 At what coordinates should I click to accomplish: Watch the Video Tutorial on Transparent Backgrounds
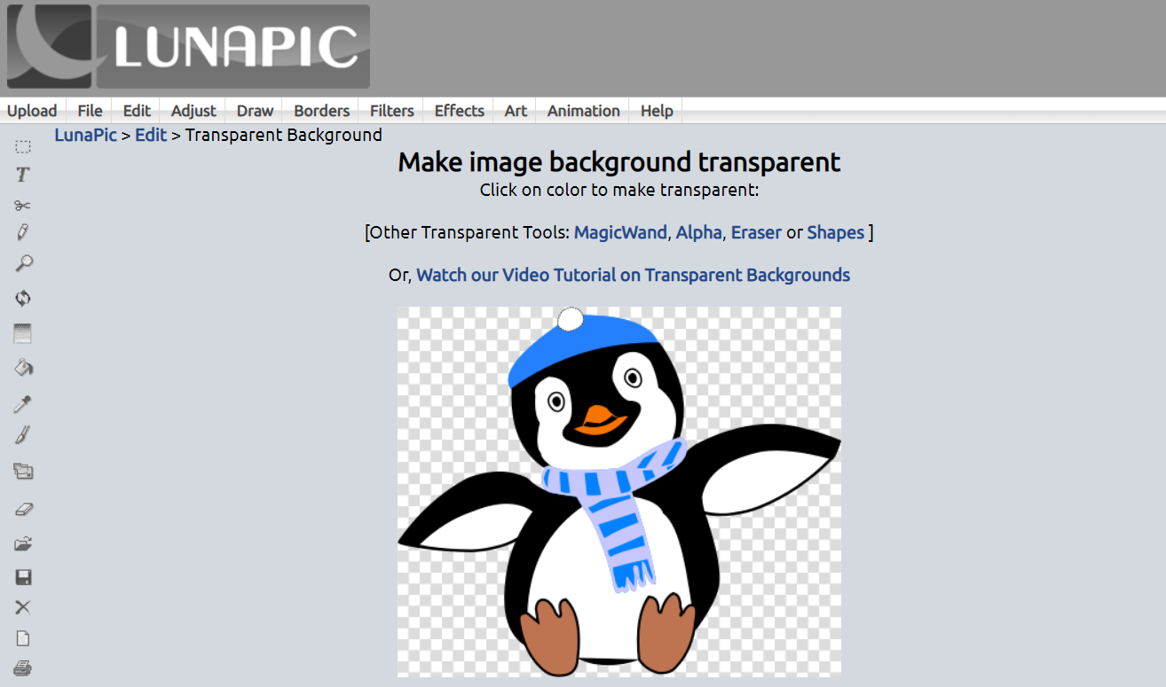click(x=633, y=275)
